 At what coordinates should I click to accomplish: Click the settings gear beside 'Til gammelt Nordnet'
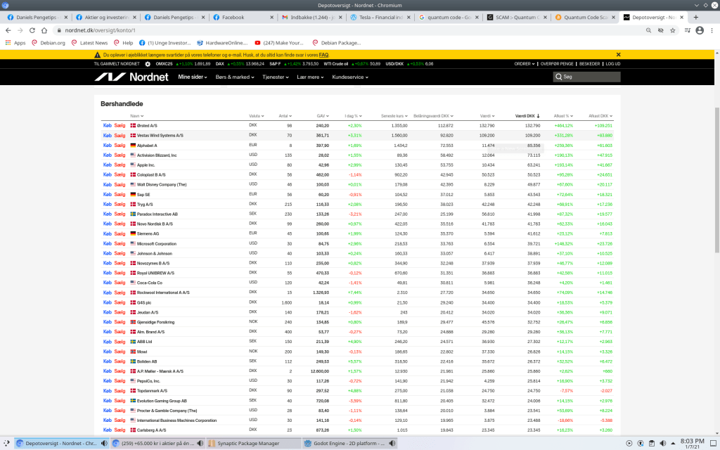pyautogui.click(x=148, y=64)
